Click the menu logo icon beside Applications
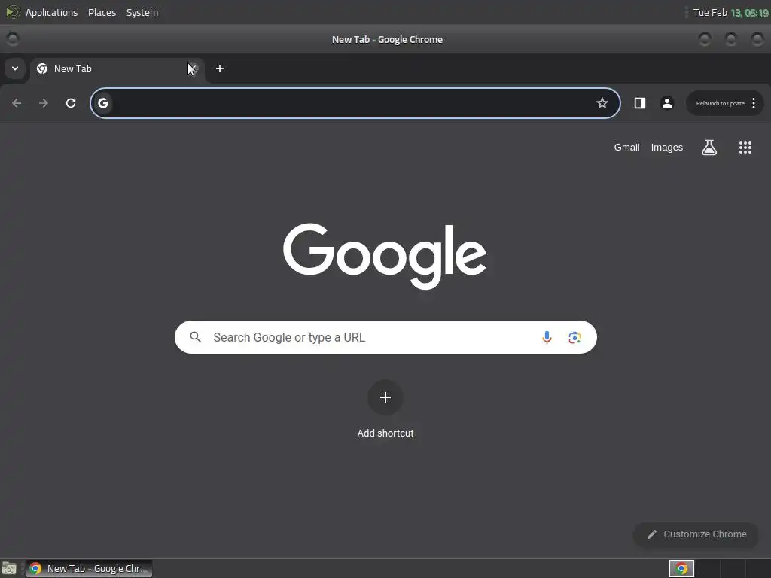The image size is (771, 578). (12, 12)
